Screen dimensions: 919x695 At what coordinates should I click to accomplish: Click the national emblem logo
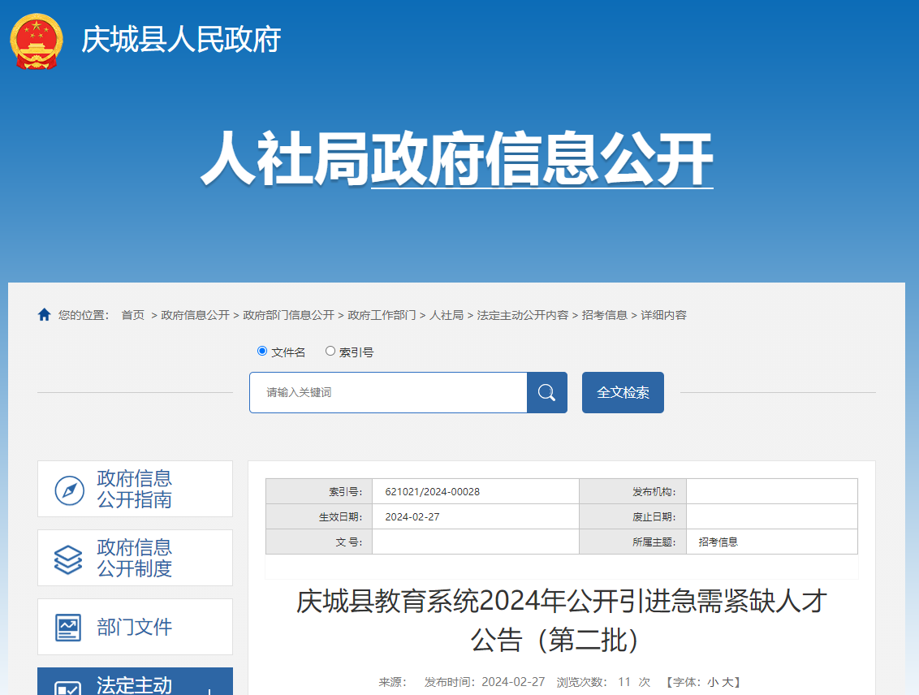click(37, 41)
